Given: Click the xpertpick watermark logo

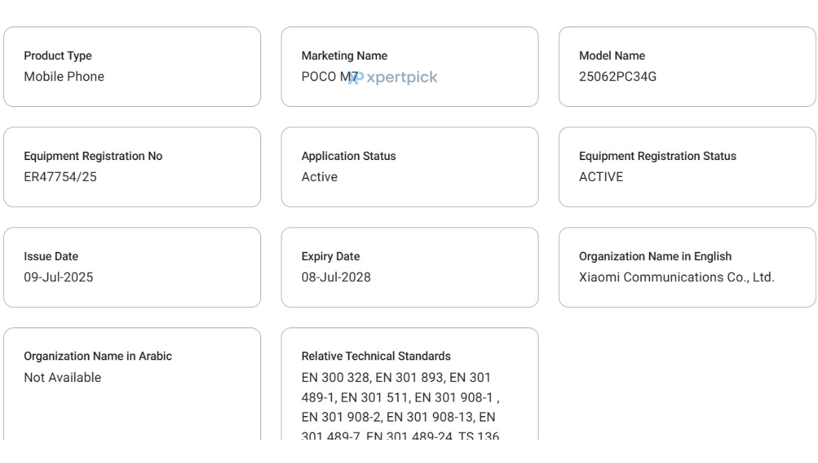Looking at the screenshot, I should click(x=393, y=78).
